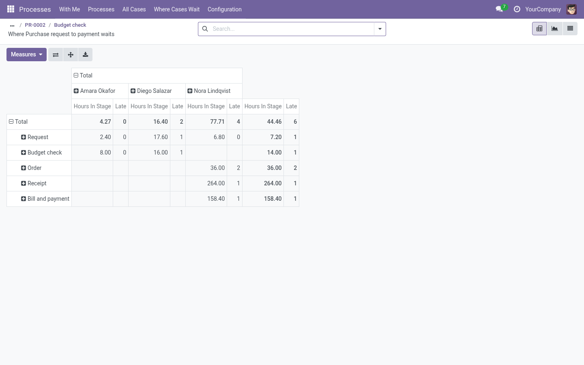Open the All Cases menu
Image resolution: width=584 pixels, height=365 pixels.
click(x=134, y=9)
